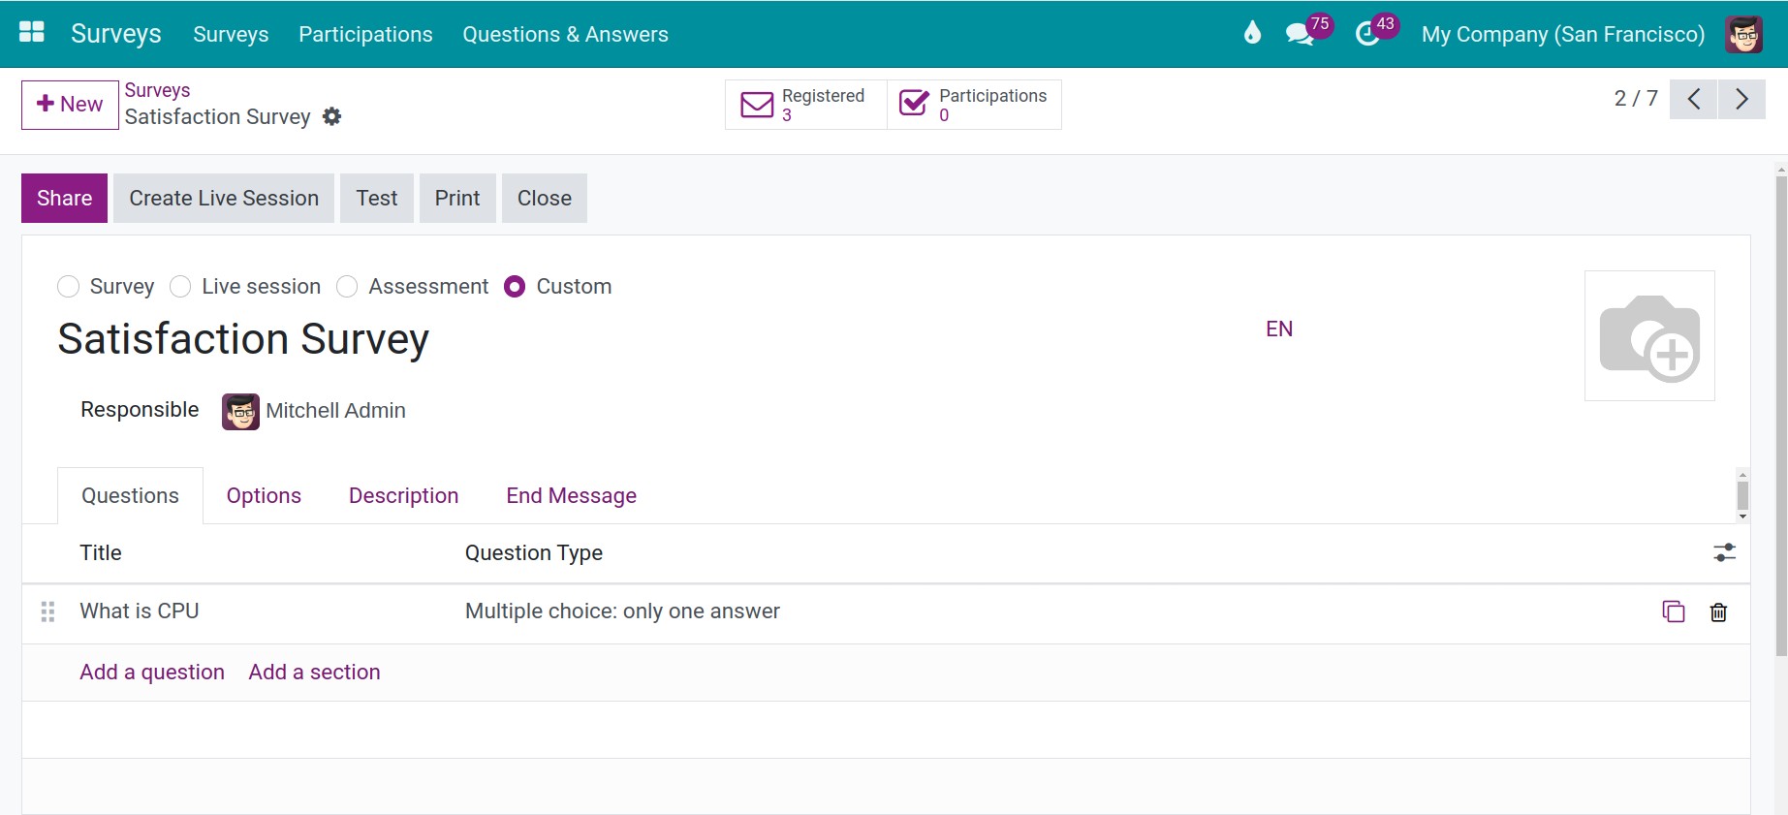Open Participations 0 stat button
This screenshot has width=1788, height=815.
[x=974, y=105]
